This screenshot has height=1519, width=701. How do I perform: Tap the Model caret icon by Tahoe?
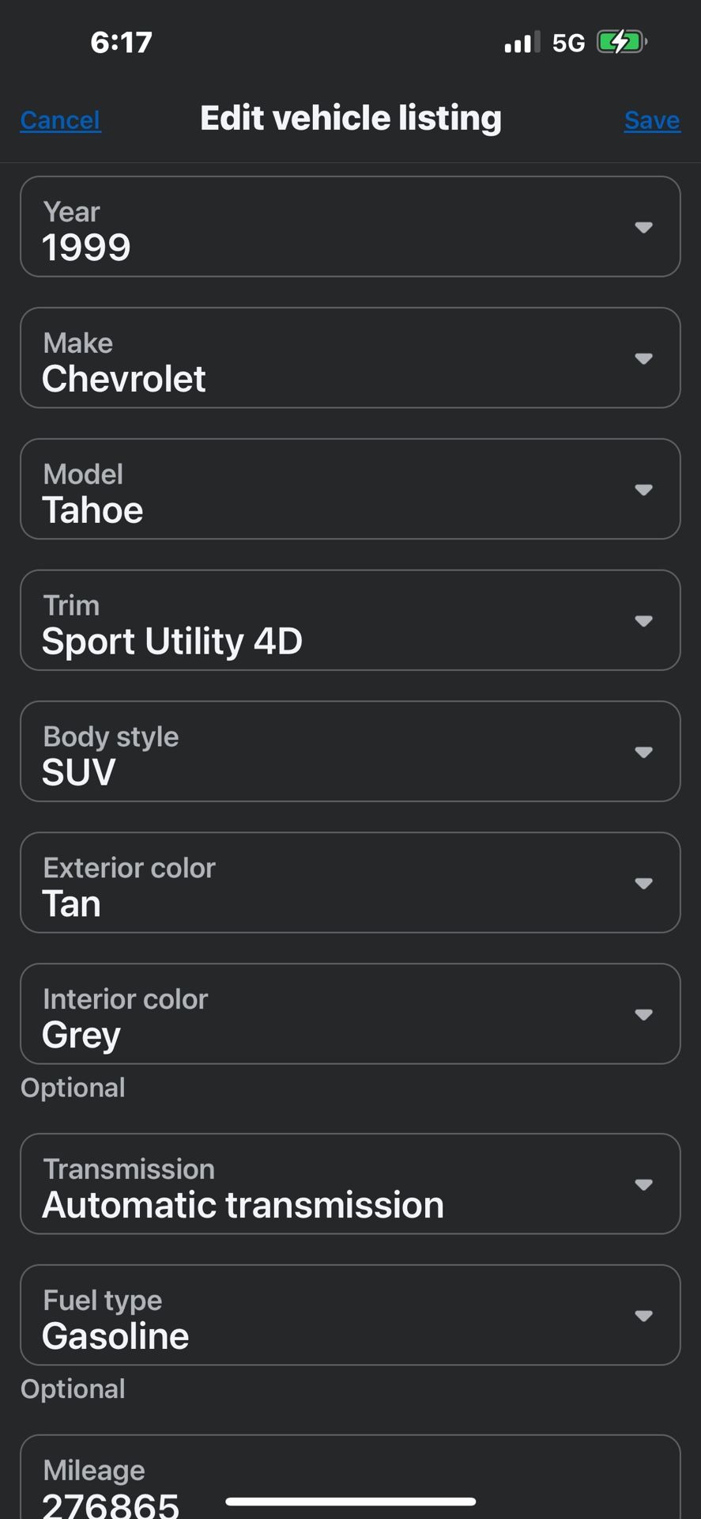pos(644,490)
